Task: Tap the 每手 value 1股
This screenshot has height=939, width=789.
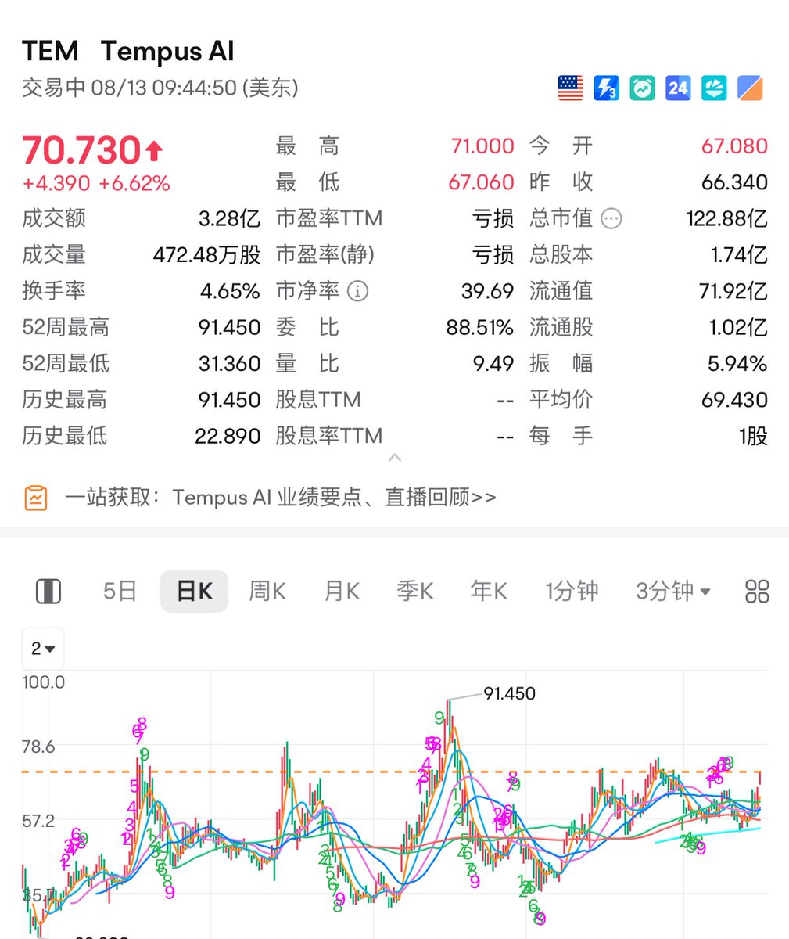Action: pos(753,436)
